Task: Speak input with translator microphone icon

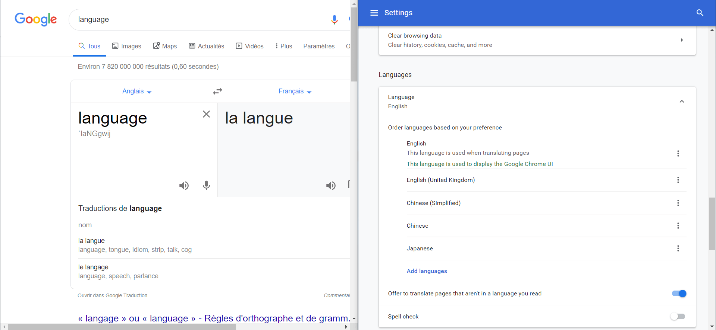Action: 206,185
